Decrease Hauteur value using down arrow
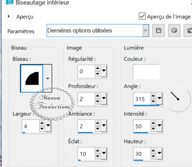The height and width of the screenshot is (167, 192). (153, 156)
